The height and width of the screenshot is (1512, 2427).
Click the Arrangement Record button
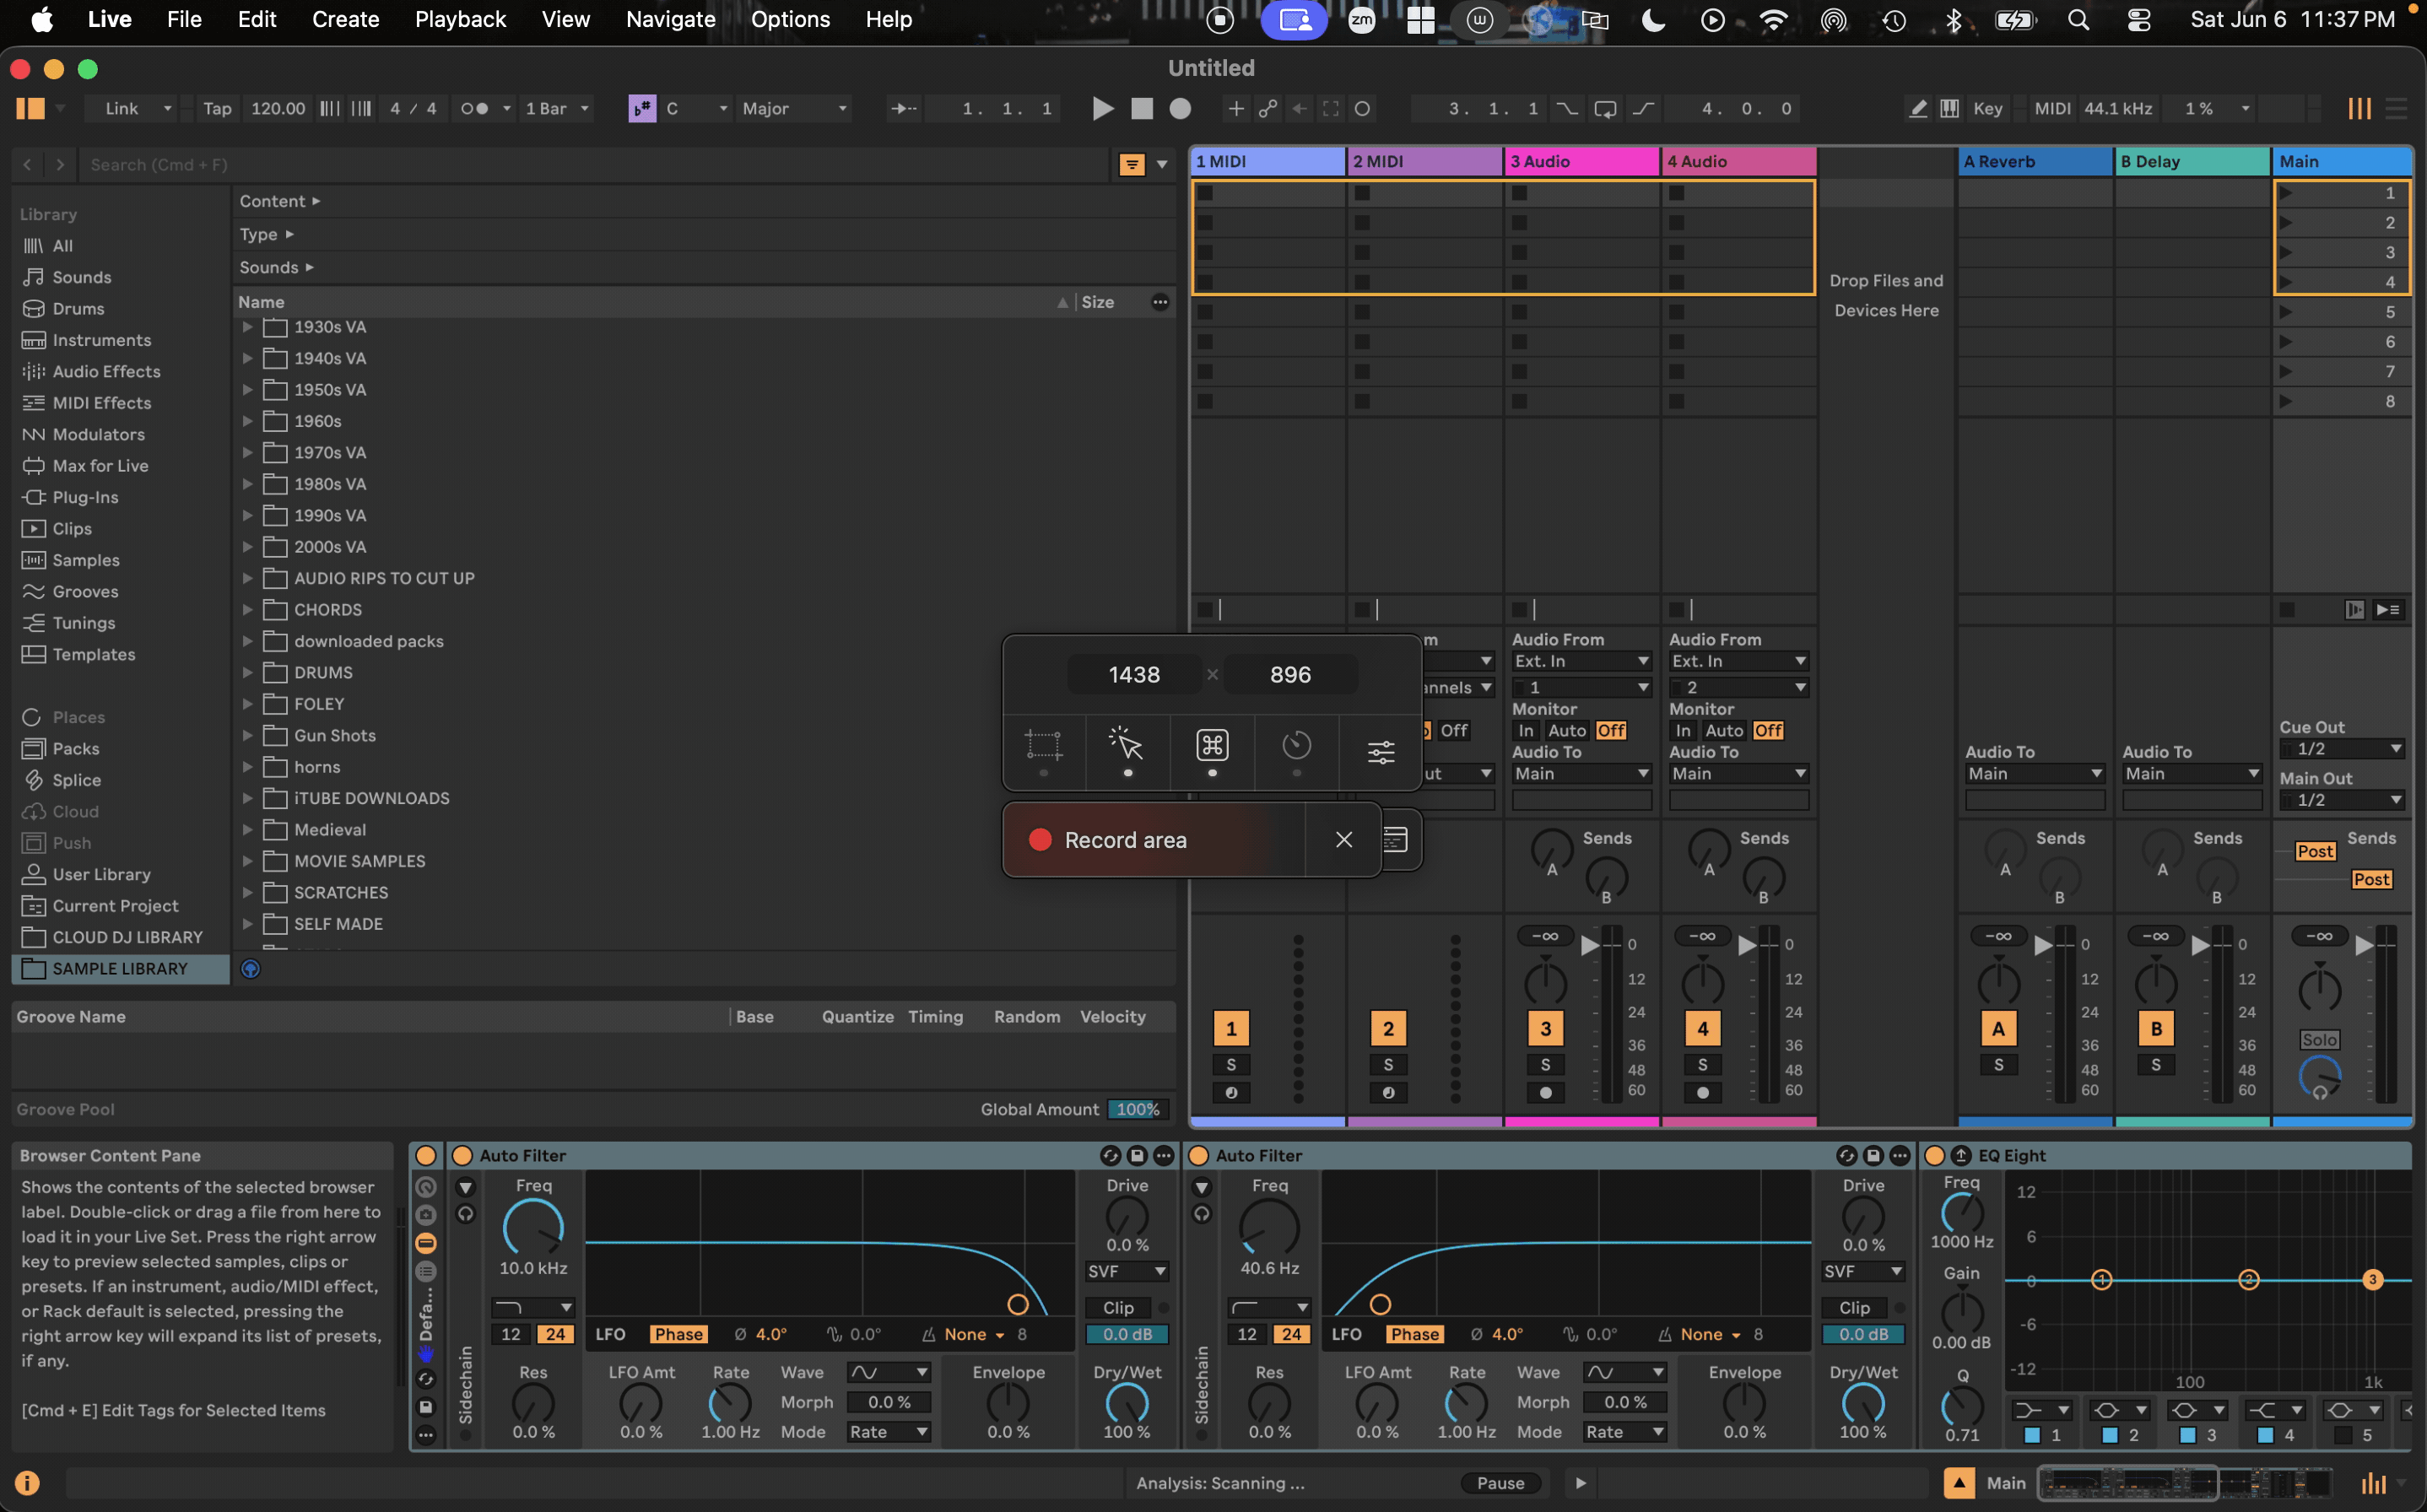(1180, 109)
